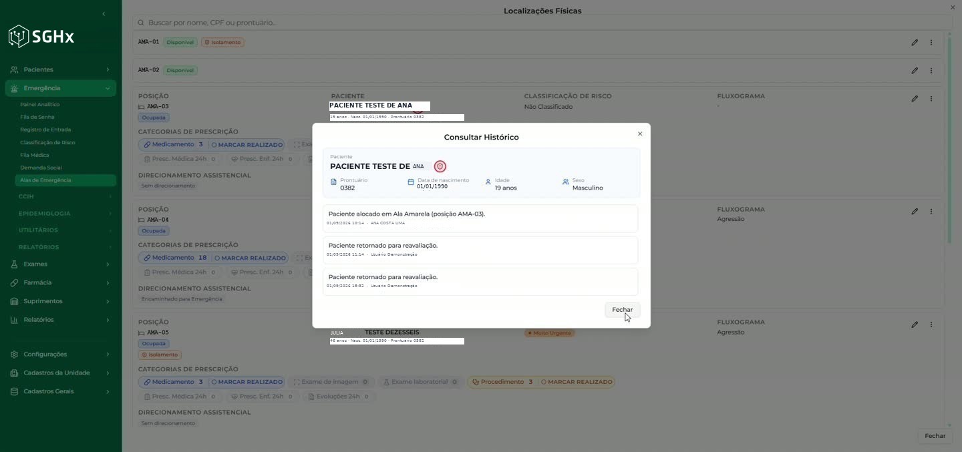Click the red alert icon beside the patient name

[440, 166]
